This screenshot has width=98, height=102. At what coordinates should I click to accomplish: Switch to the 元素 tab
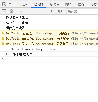coord(24,4)
